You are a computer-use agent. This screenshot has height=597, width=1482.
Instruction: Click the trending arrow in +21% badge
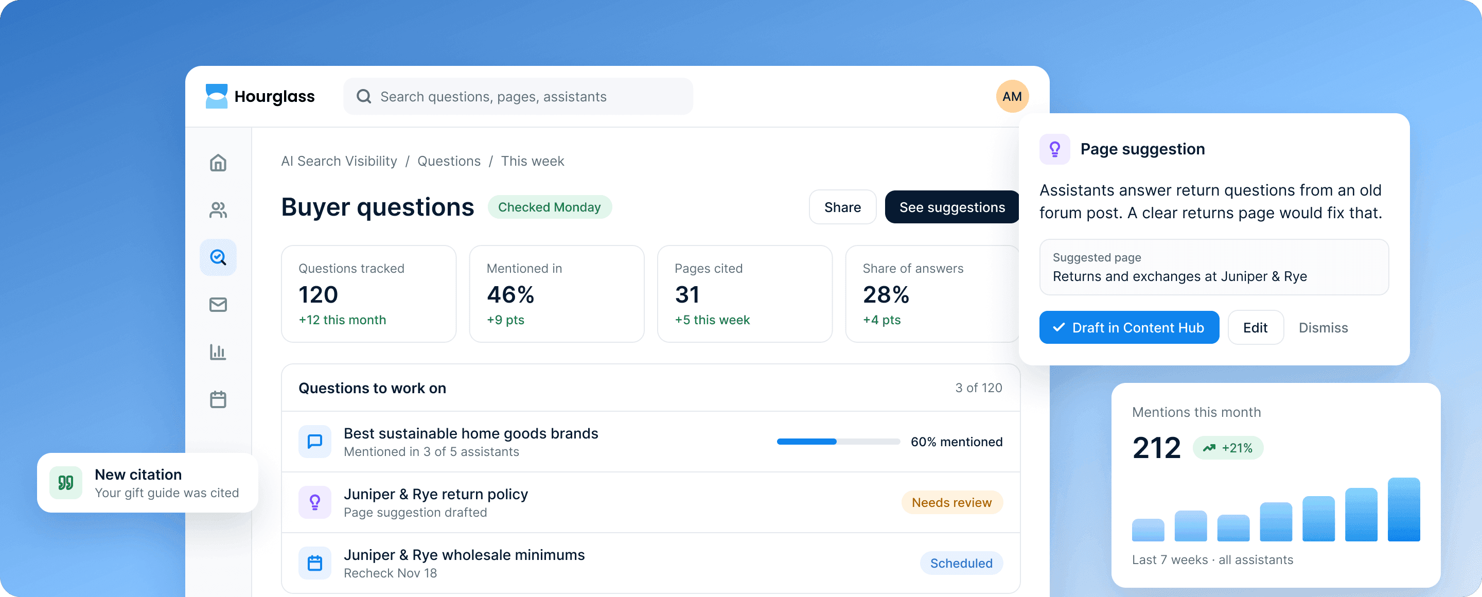[1209, 447]
